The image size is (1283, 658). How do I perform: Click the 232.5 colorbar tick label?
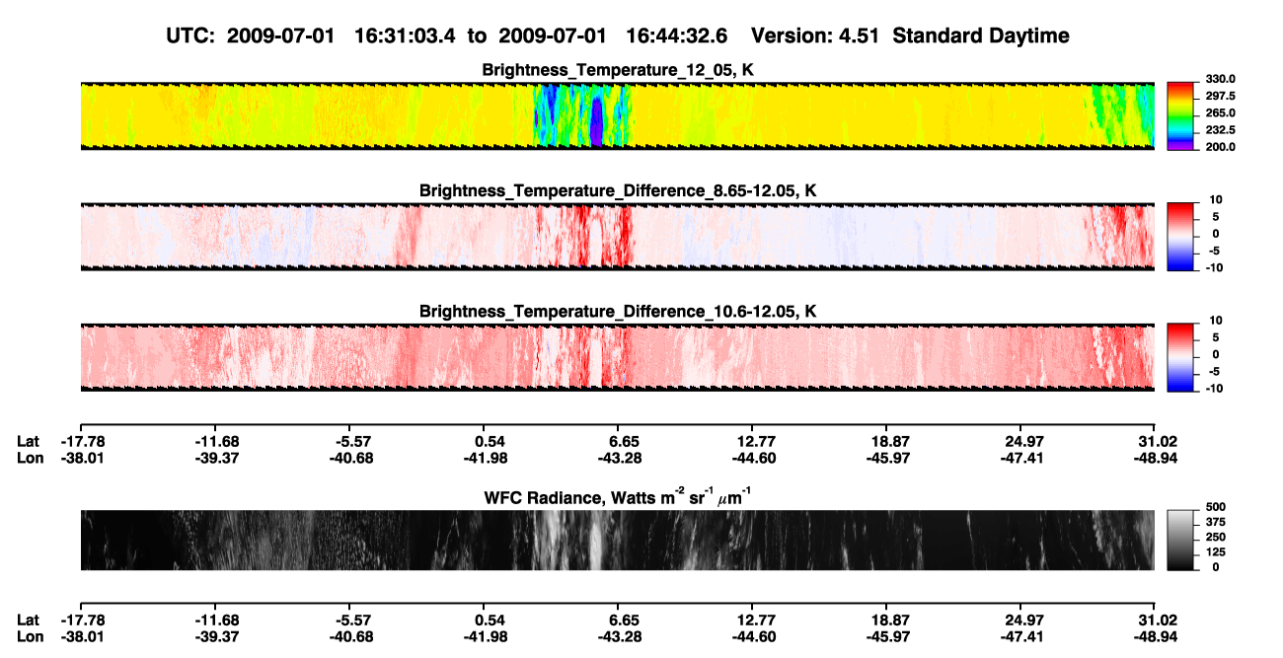[x=1222, y=130]
